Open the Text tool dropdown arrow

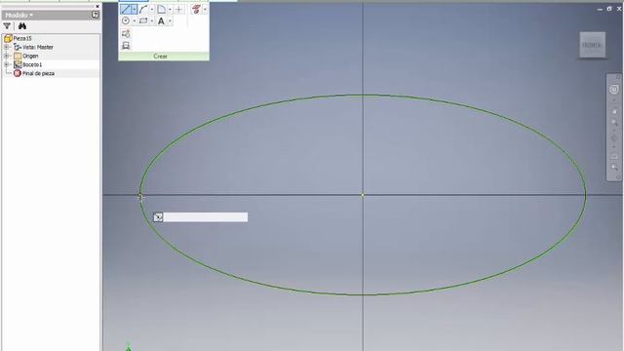[x=170, y=20]
